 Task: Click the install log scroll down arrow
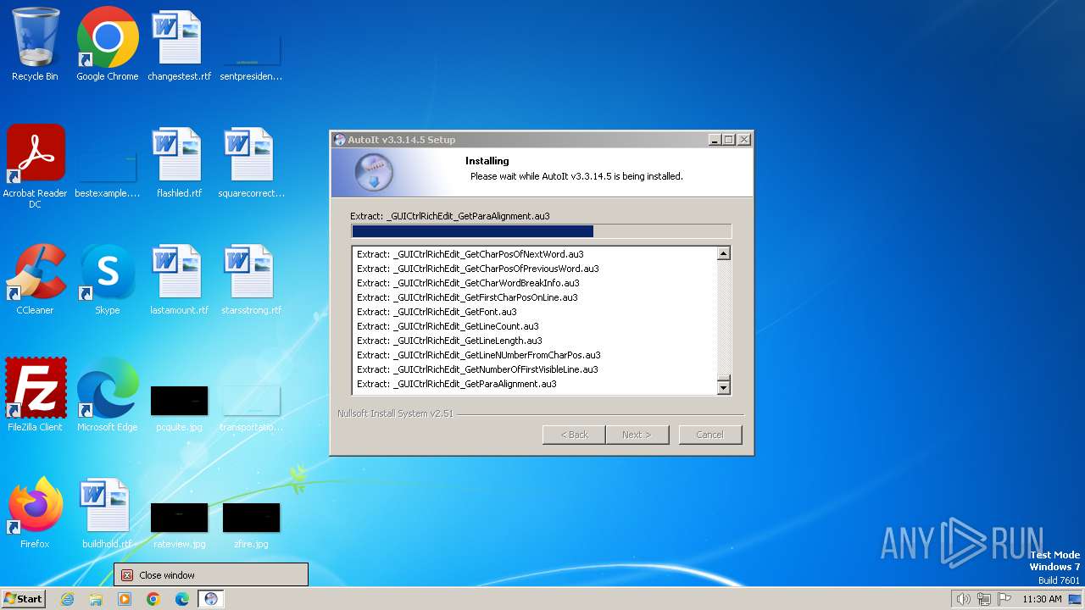tap(724, 388)
